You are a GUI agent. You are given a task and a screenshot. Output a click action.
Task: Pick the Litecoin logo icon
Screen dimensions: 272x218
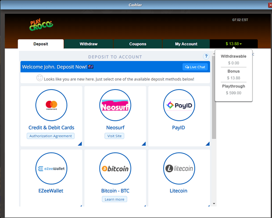point(179,168)
